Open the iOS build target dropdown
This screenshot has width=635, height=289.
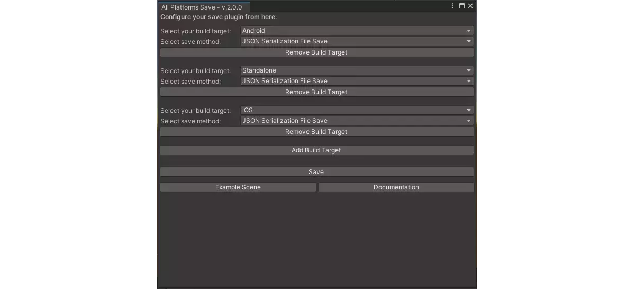point(357,110)
